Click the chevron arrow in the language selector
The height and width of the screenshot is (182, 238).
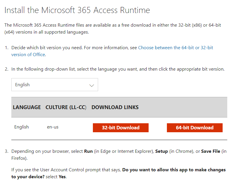[x=92, y=85]
